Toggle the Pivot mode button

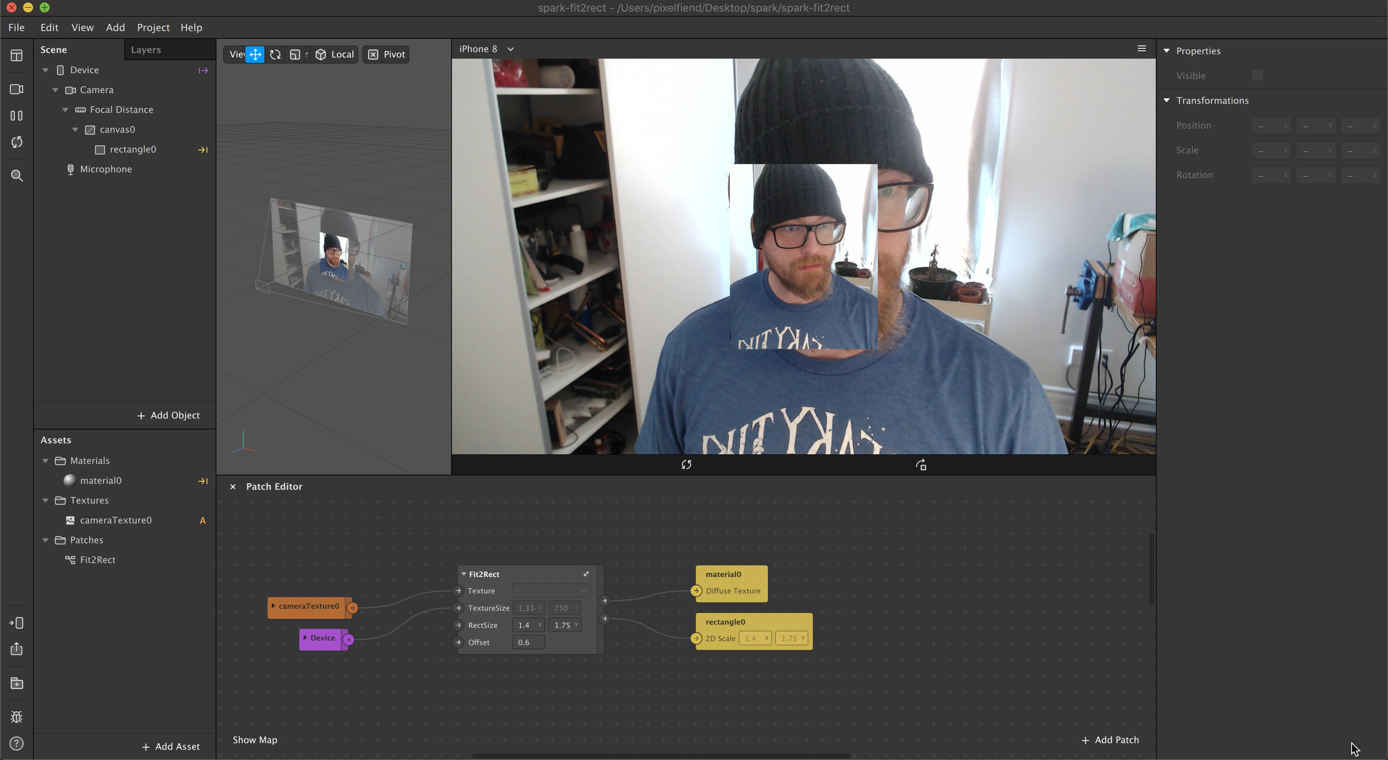pyautogui.click(x=385, y=54)
